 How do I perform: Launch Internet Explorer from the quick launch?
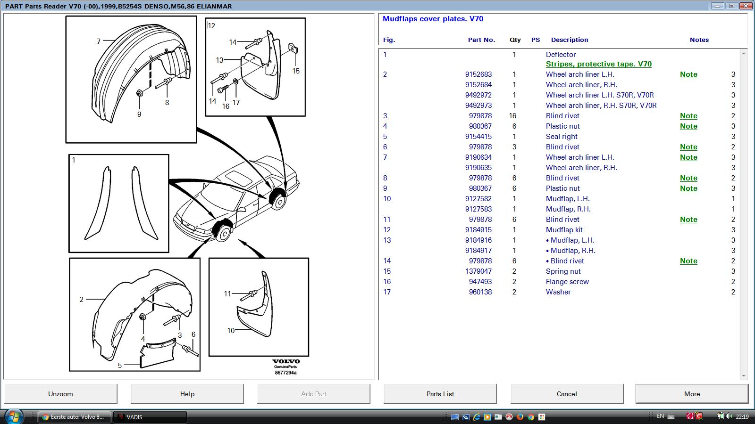coord(477,417)
